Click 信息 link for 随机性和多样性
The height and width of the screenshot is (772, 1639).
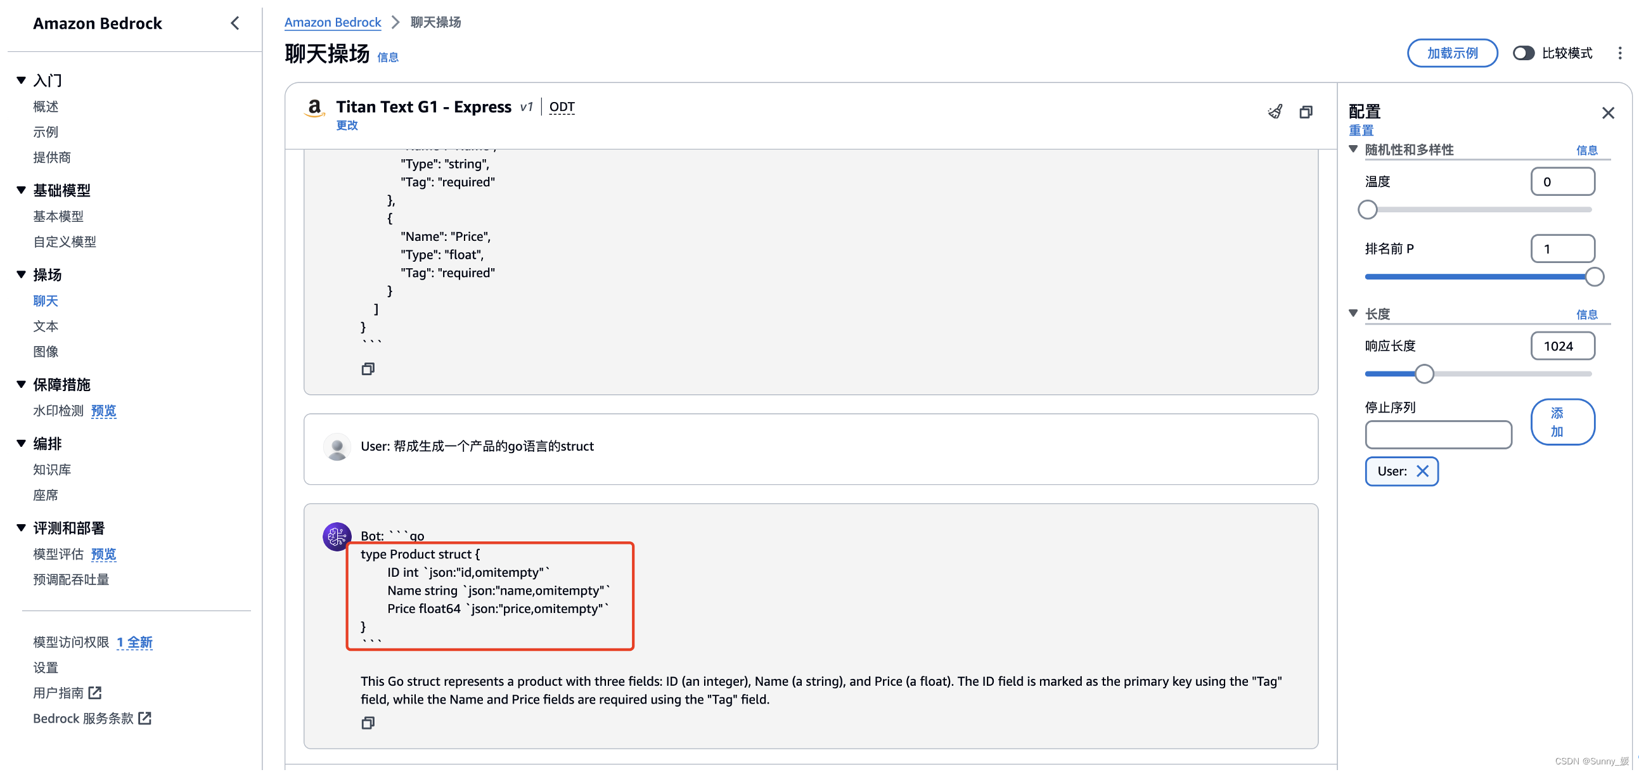tap(1587, 150)
